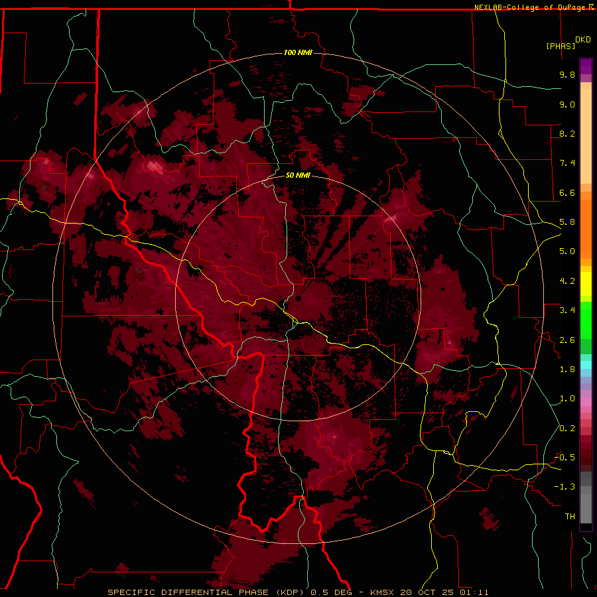Click the cyan segment of the color bar
Image resolution: width=597 pixels, height=597 pixels.
click(586, 365)
